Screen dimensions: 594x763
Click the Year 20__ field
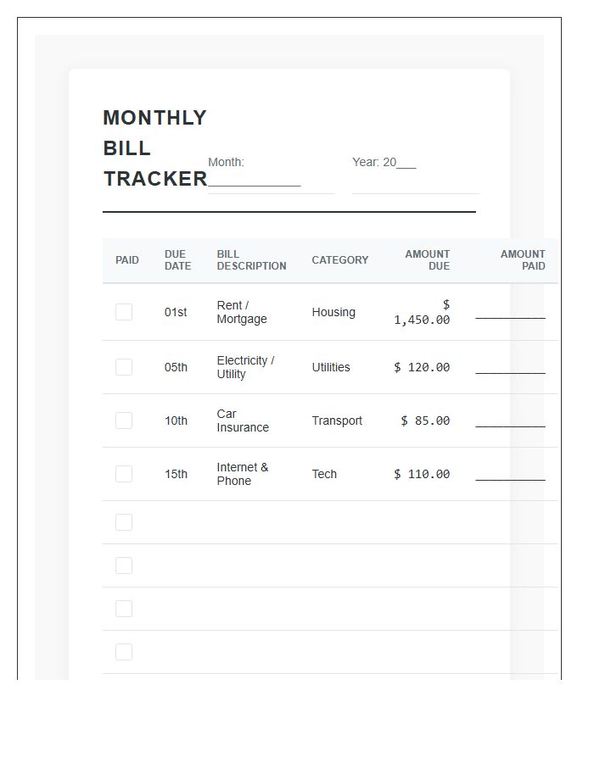point(416,175)
